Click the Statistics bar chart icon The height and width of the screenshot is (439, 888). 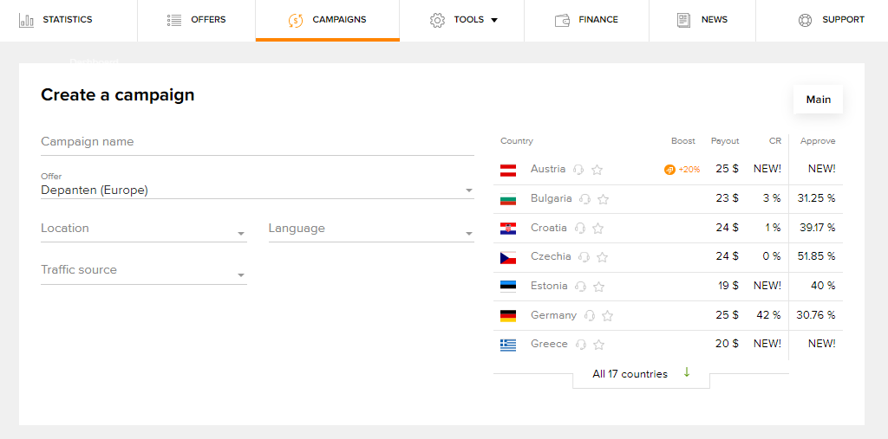coord(26,21)
